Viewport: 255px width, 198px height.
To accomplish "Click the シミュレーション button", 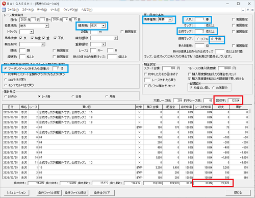I will [x=16, y=193].
